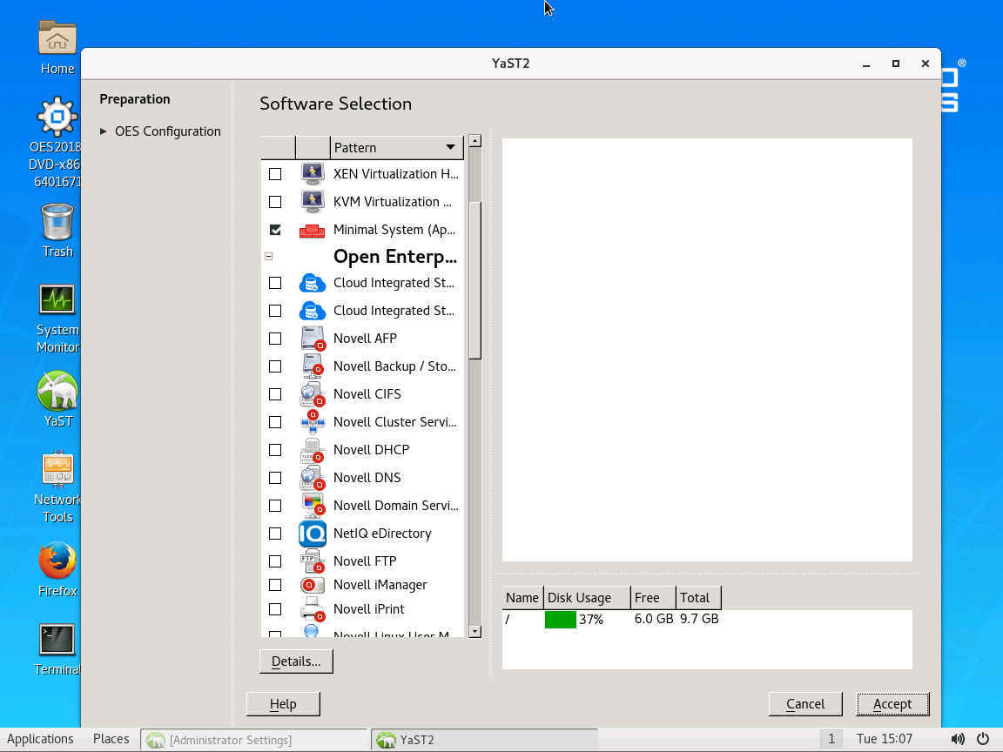Click the Free column header
The image size is (1003, 752).
point(653,598)
